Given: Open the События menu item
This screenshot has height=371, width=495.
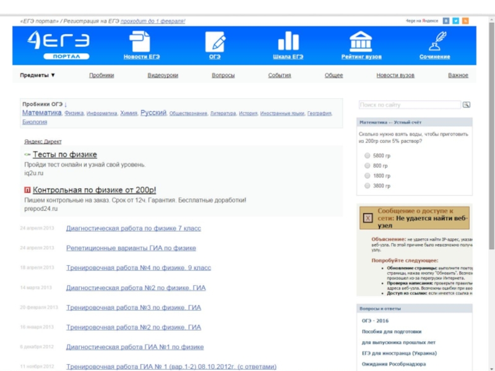Looking at the screenshot, I should click(x=280, y=75).
